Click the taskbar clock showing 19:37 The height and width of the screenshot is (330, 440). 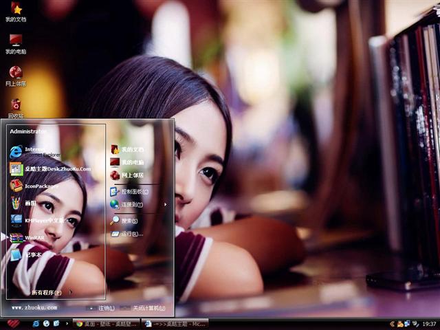(x=429, y=323)
